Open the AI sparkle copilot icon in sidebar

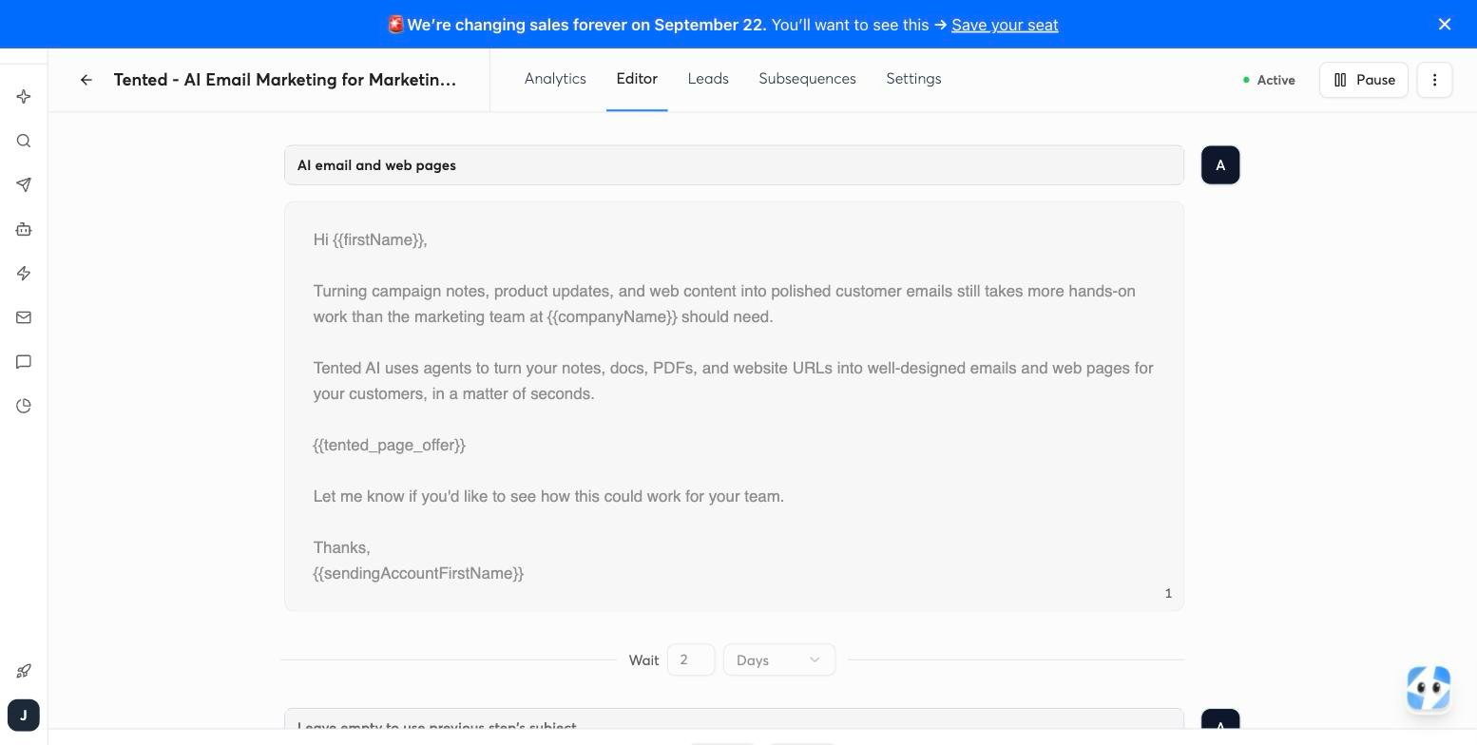24,97
